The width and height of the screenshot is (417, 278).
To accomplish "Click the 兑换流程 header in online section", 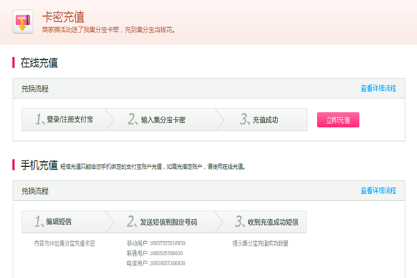I will pyautogui.click(x=35, y=88).
